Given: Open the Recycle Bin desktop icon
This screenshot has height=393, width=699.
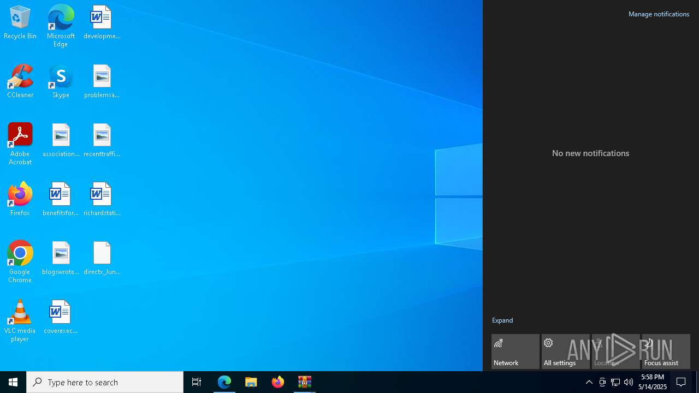Looking at the screenshot, I should tap(20, 22).
